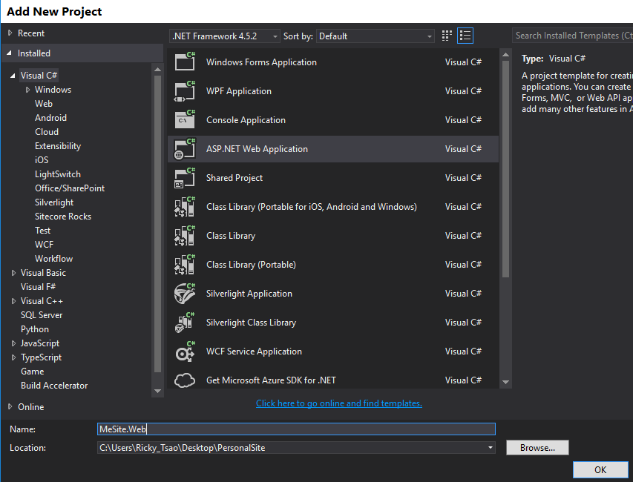
Task: Click the WCF Service Application gear icon
Action: tap(185, 351)
